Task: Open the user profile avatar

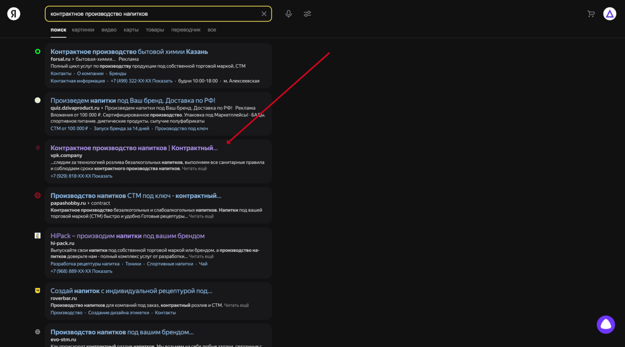Action: 610,14
